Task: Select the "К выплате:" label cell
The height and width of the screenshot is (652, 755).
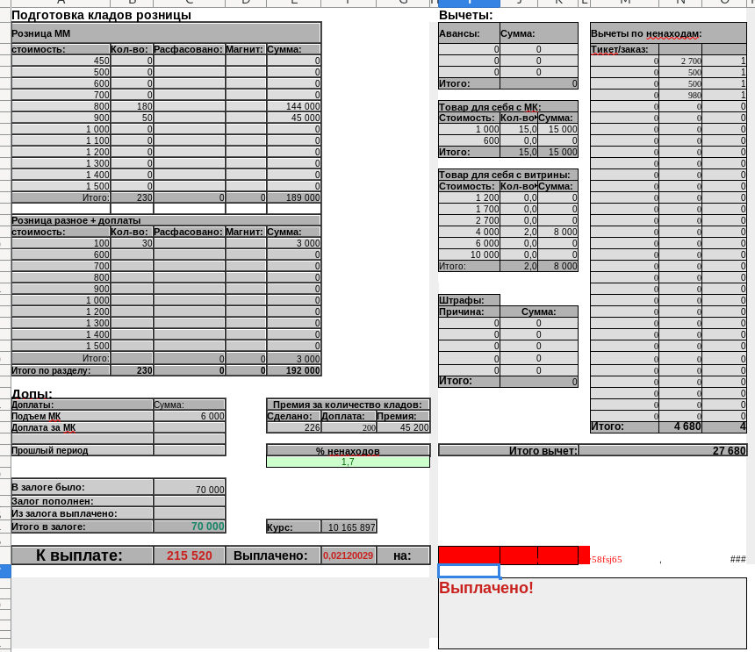Action: coord(81,555)
